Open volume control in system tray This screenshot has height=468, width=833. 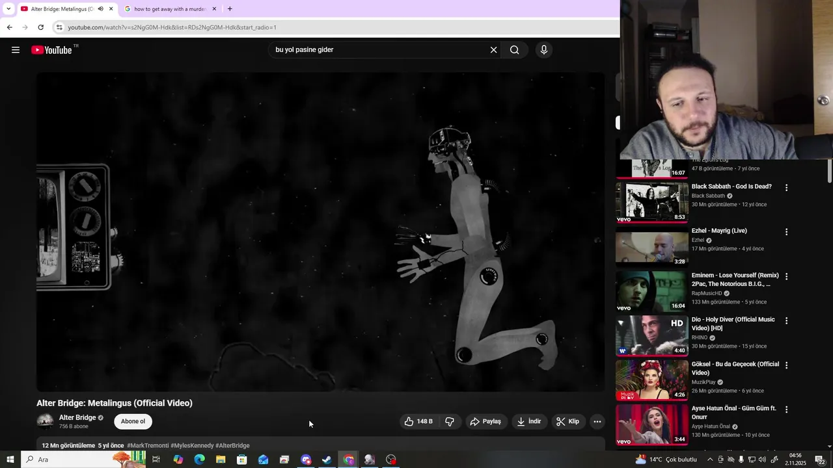(x=763, y=460)
